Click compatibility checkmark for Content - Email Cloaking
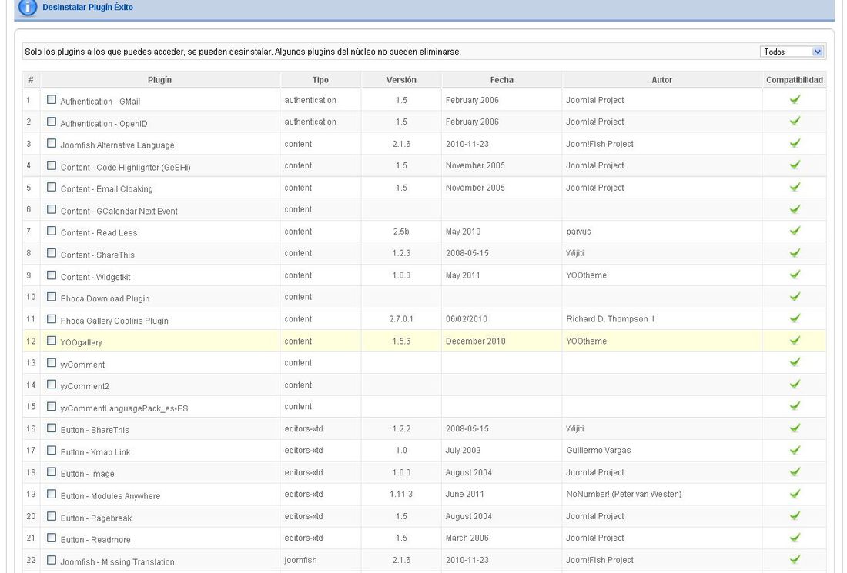847x573 pixels. click(x=795, y=187)
